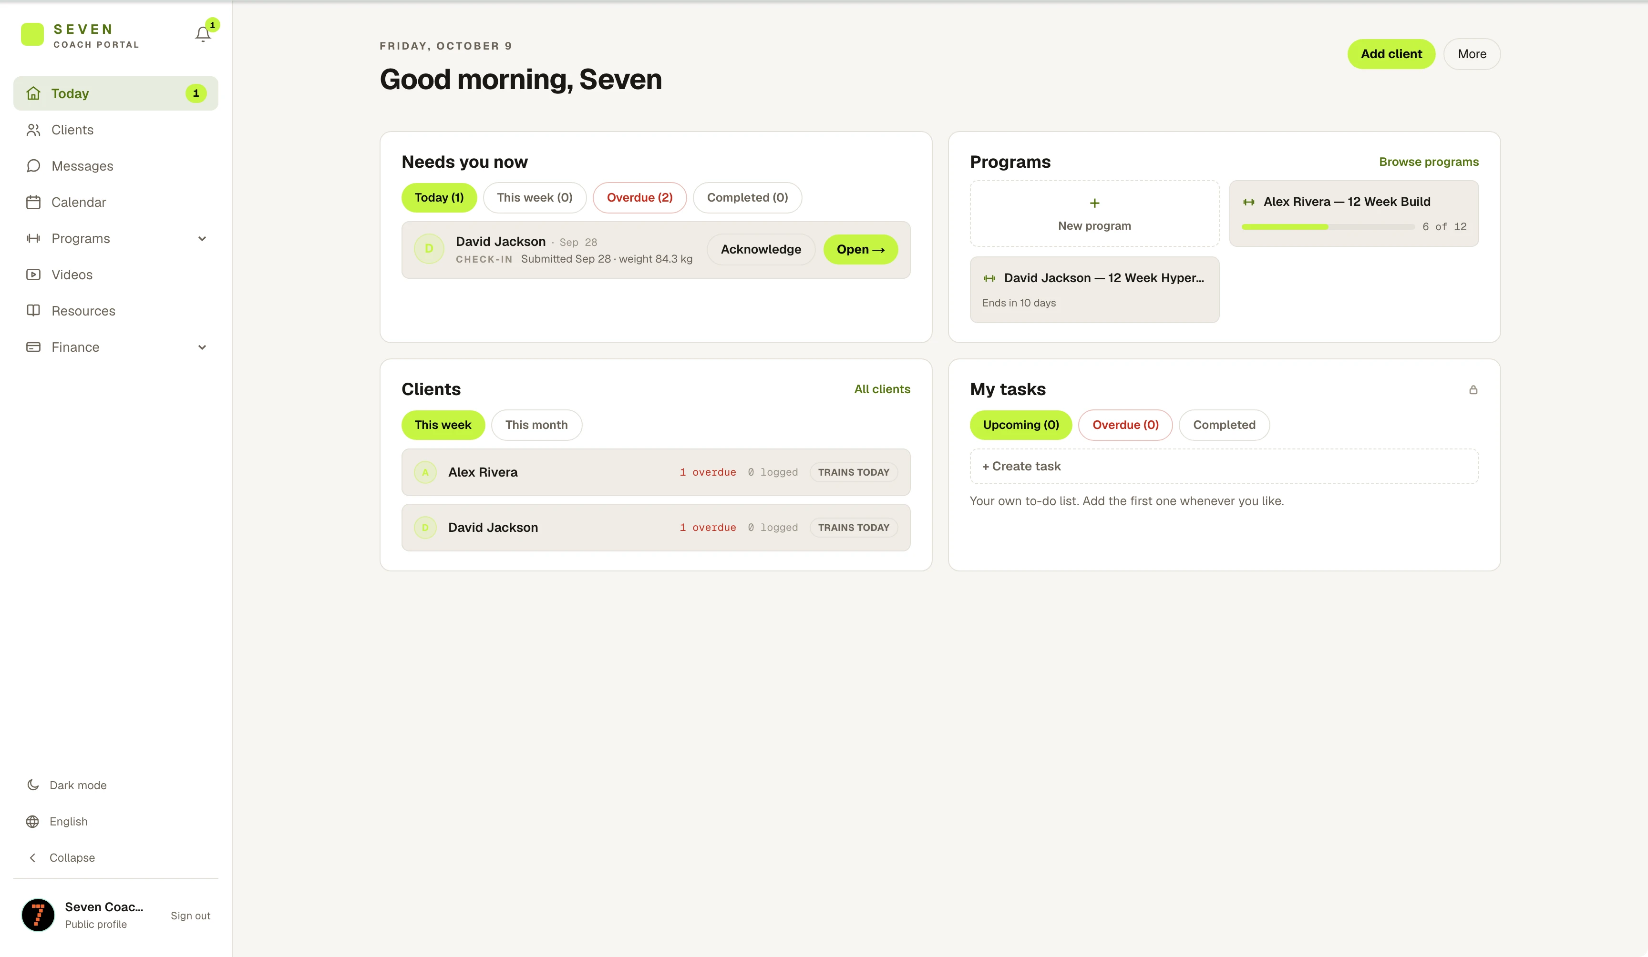The width and height of the screenshot is (1648, 957).
Task: Open David Jackson 12 Week Hyper program card
Action: coord(1095,290)
